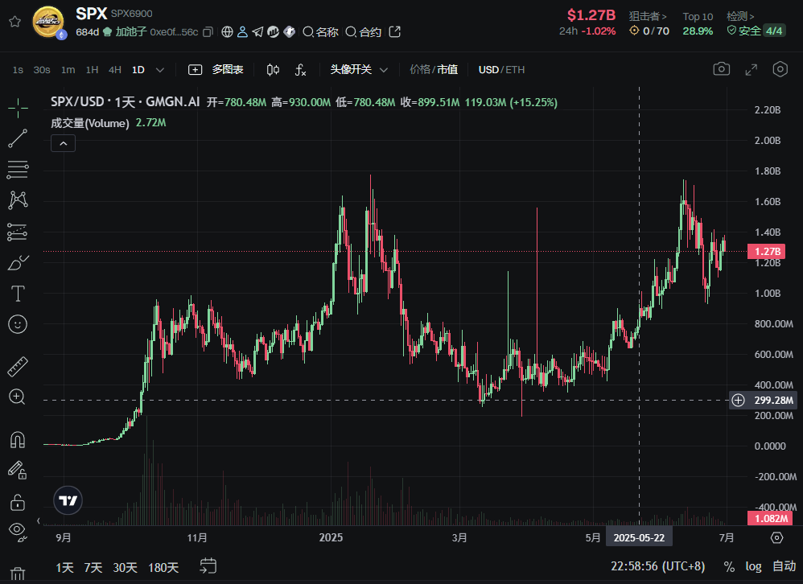
Task: Select the 30s timeframe
Action: [x=42, y=70]
